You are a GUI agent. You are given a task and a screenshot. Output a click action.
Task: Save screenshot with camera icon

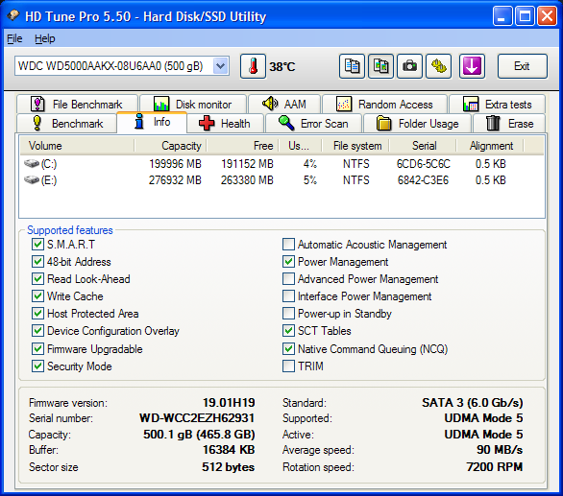[x=409, y=66]
